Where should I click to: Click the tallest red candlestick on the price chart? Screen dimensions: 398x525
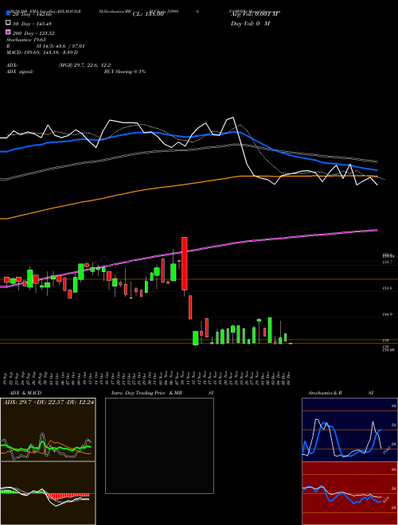coord(184,263)
